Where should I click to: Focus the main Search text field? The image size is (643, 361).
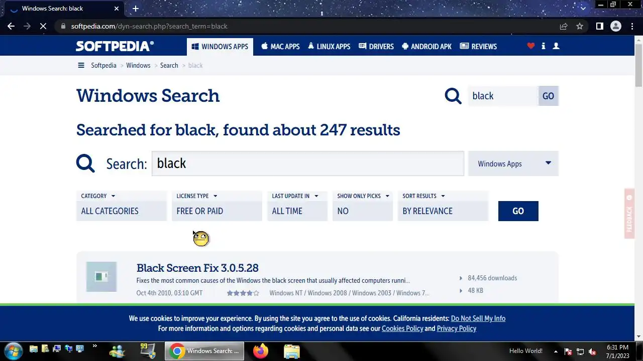point(308,163)
